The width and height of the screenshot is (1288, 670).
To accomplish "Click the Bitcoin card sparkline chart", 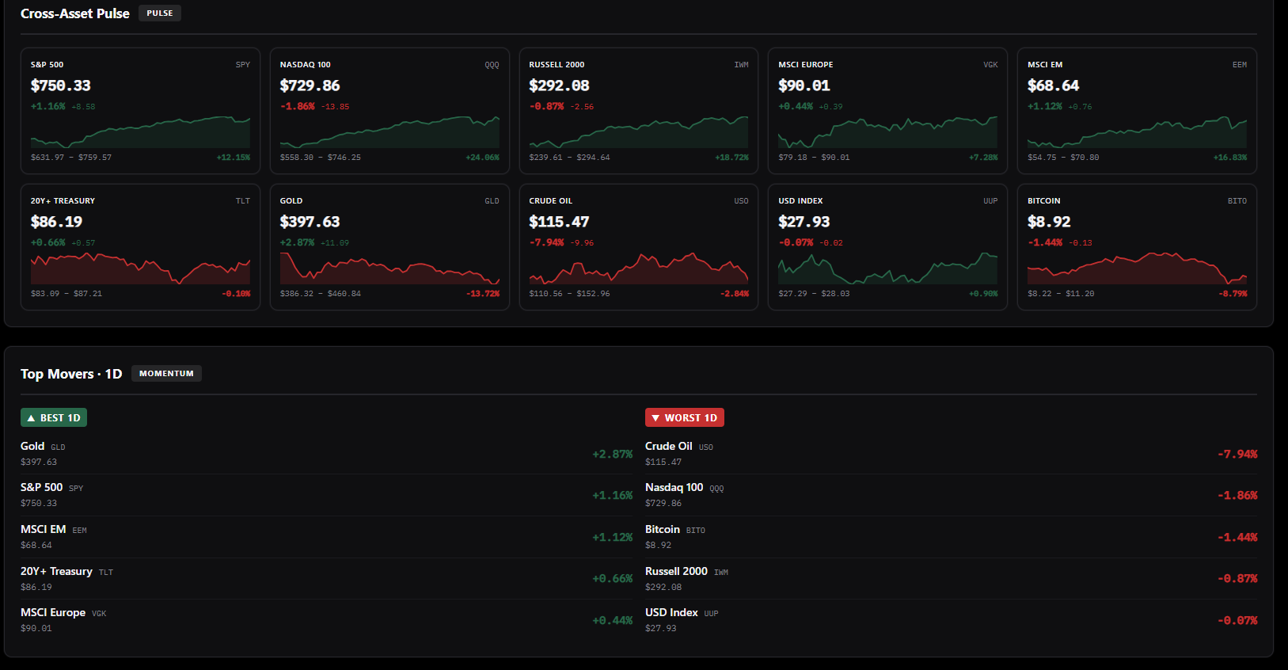I will click(x=1138, y=268).
